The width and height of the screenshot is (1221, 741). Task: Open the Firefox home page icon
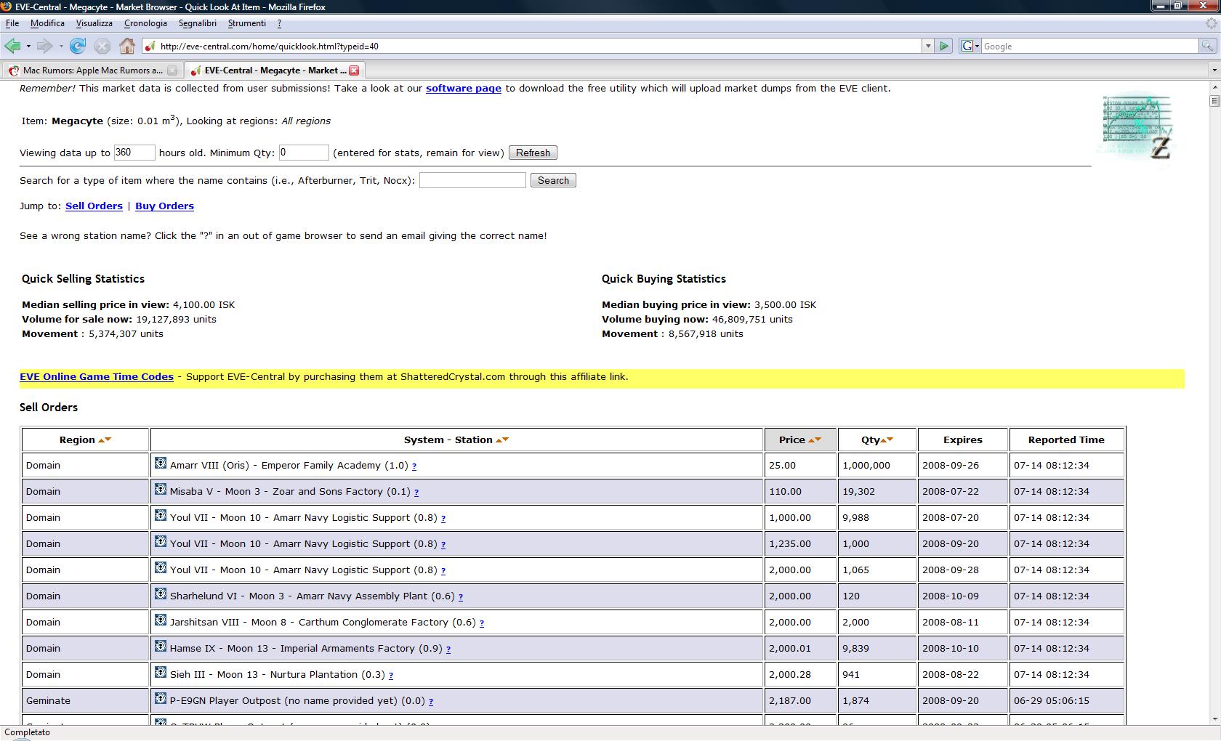click(x=127, y=46)
